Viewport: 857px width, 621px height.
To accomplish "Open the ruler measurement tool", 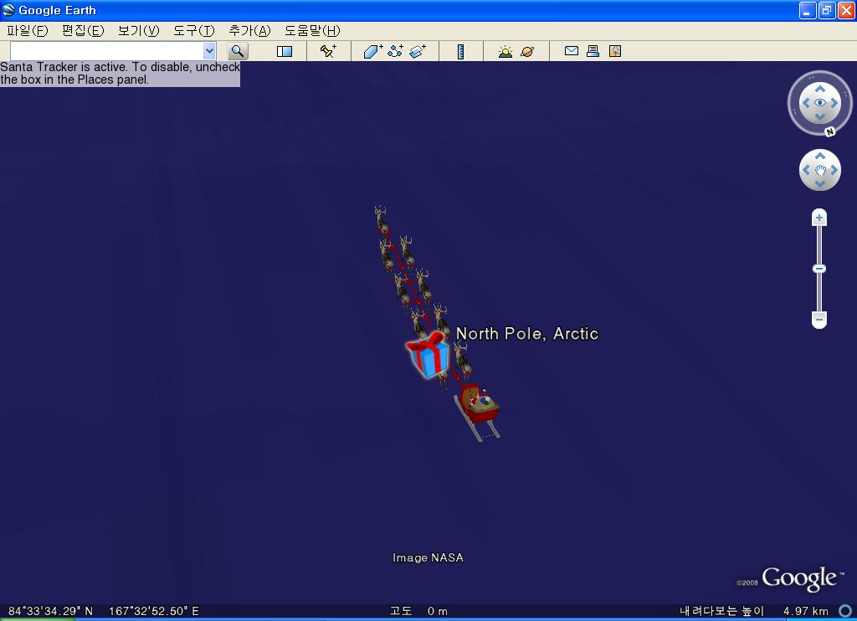I will coord(461,51).
